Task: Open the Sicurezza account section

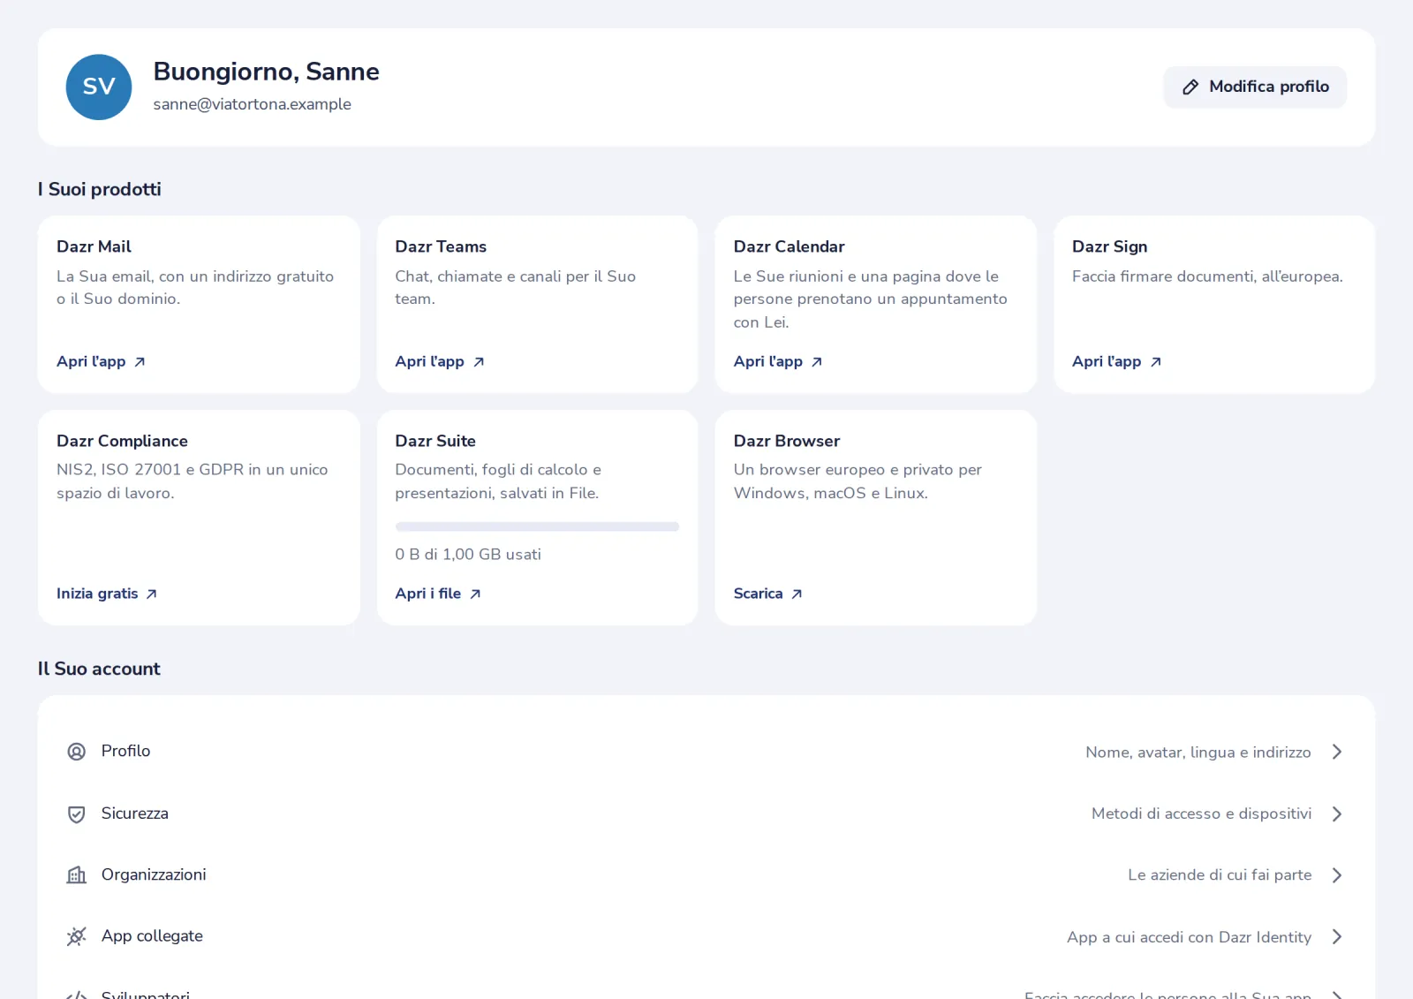Action: pos(706,814)
